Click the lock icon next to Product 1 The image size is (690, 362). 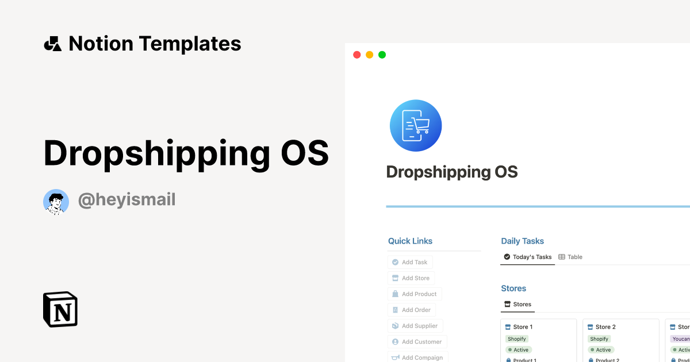tap(508, 360)
